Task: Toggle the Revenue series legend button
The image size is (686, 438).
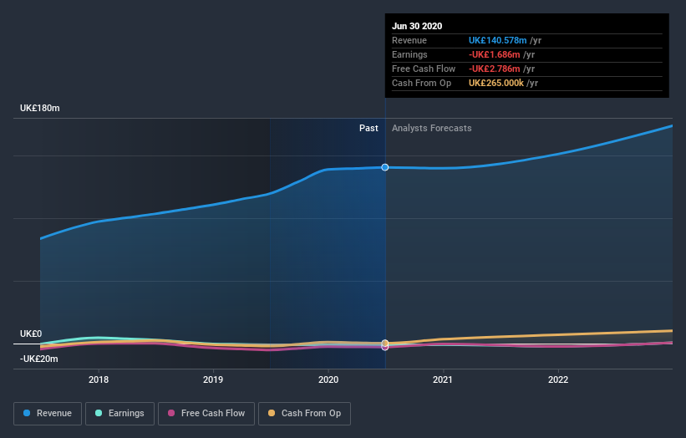Action: pos(48,414)
